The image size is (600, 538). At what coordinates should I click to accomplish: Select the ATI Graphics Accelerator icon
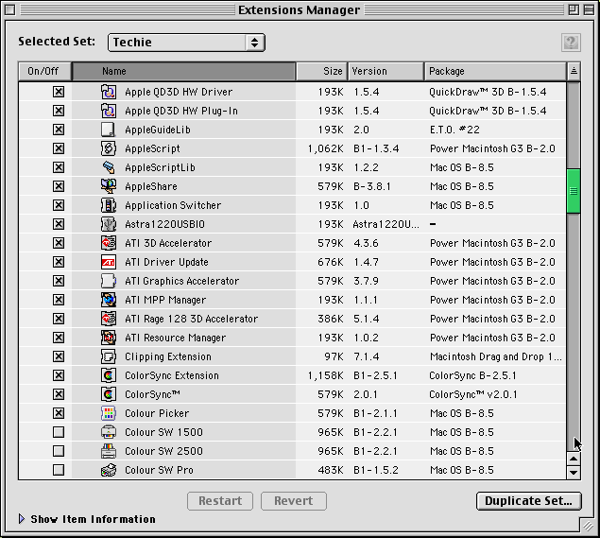click(109, 281)
